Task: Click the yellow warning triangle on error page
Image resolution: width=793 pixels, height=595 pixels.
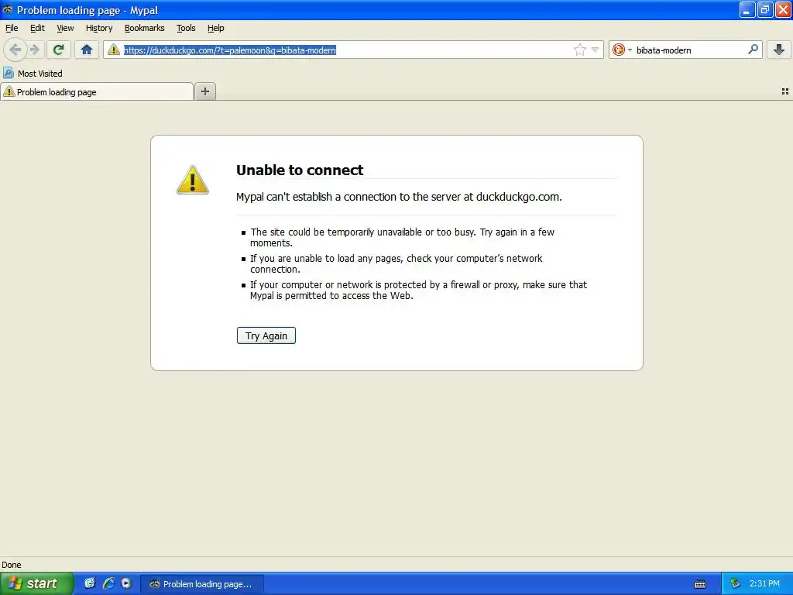Action: (193, 180)
